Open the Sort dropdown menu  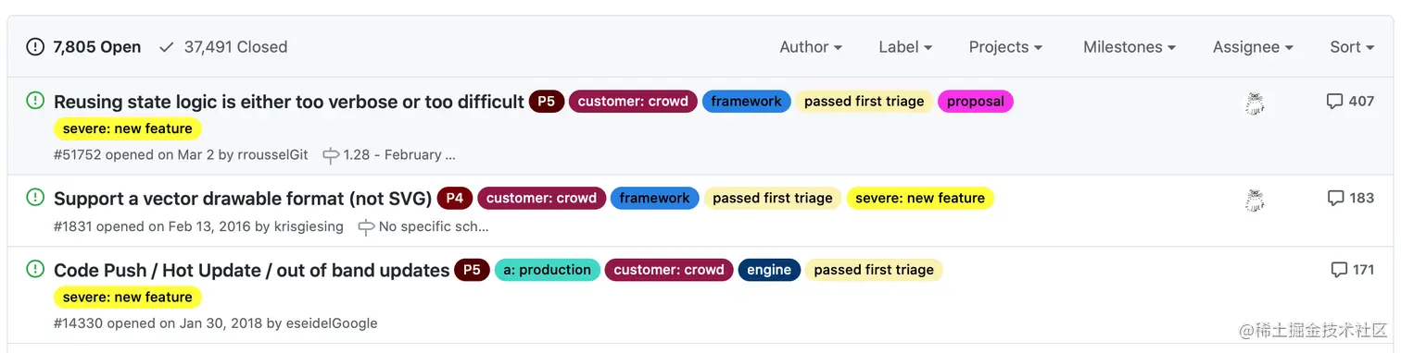[x=1352, y=47]
